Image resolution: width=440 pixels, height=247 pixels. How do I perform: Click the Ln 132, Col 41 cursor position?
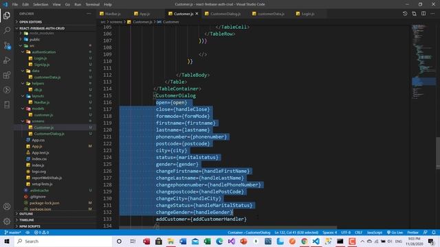click(x=296, y=233)
